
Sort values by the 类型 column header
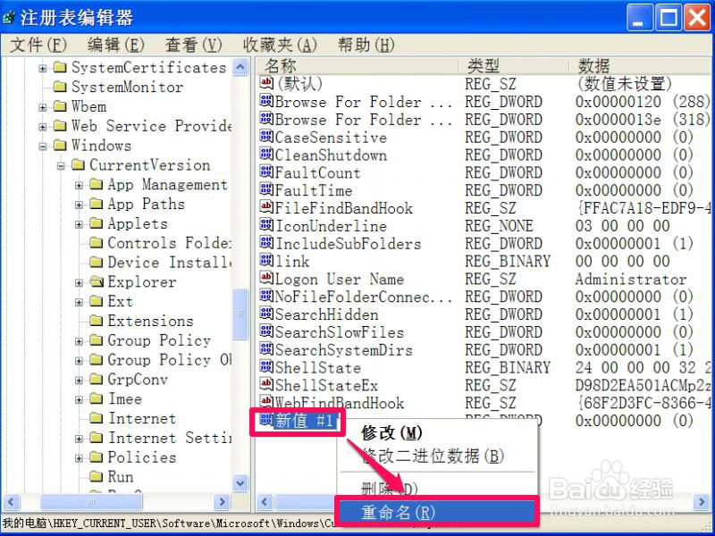(500, 65)
